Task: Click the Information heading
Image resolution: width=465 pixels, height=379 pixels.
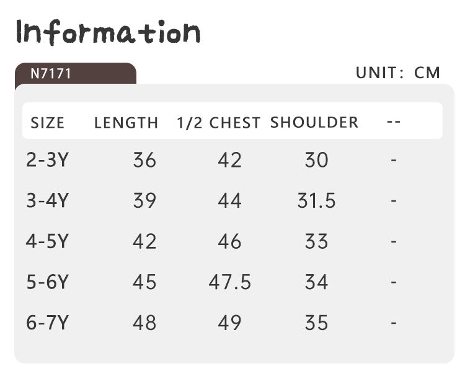Action: [108, 32]
